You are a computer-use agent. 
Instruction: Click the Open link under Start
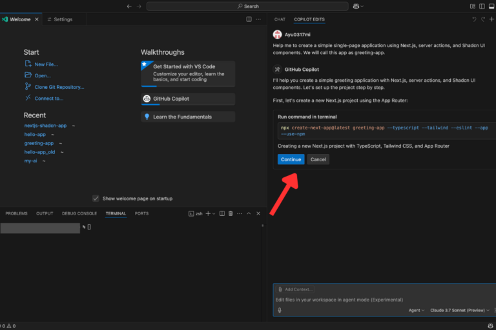click(43, 75)
